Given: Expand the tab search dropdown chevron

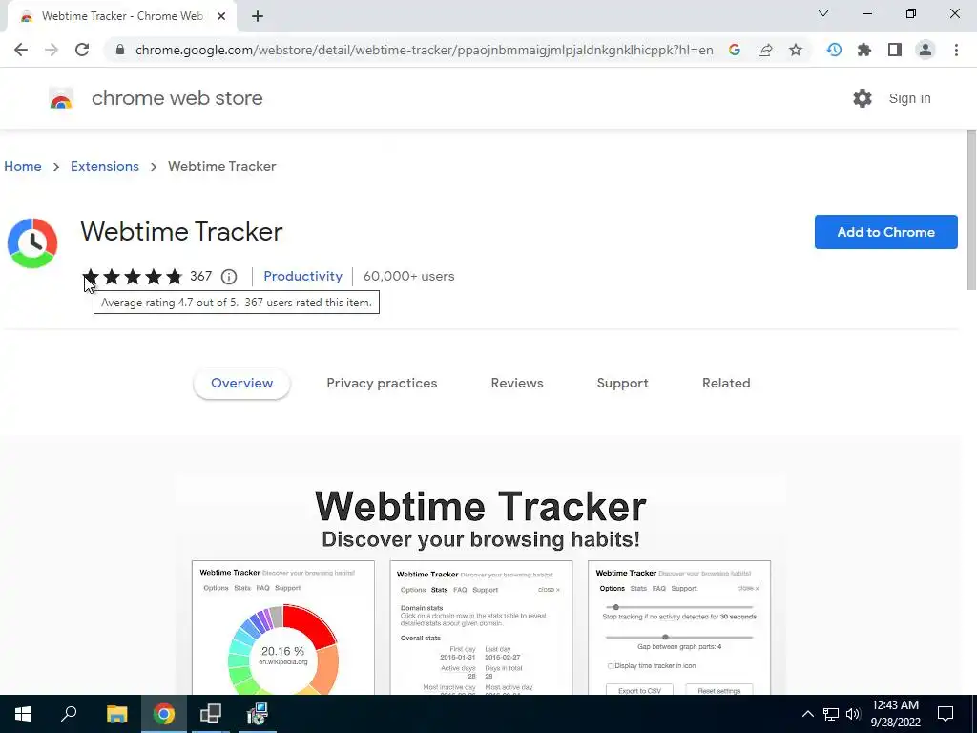Looking at the screenshot, I should point(823,13).
